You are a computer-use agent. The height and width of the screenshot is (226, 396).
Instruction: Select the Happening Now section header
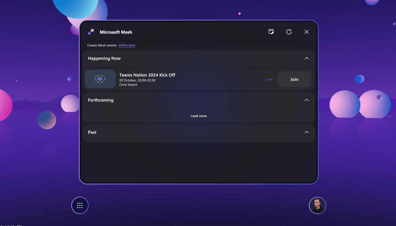pos(105,58)
